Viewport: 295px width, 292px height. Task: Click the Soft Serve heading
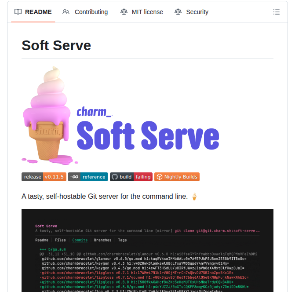[x=56, y=45]
